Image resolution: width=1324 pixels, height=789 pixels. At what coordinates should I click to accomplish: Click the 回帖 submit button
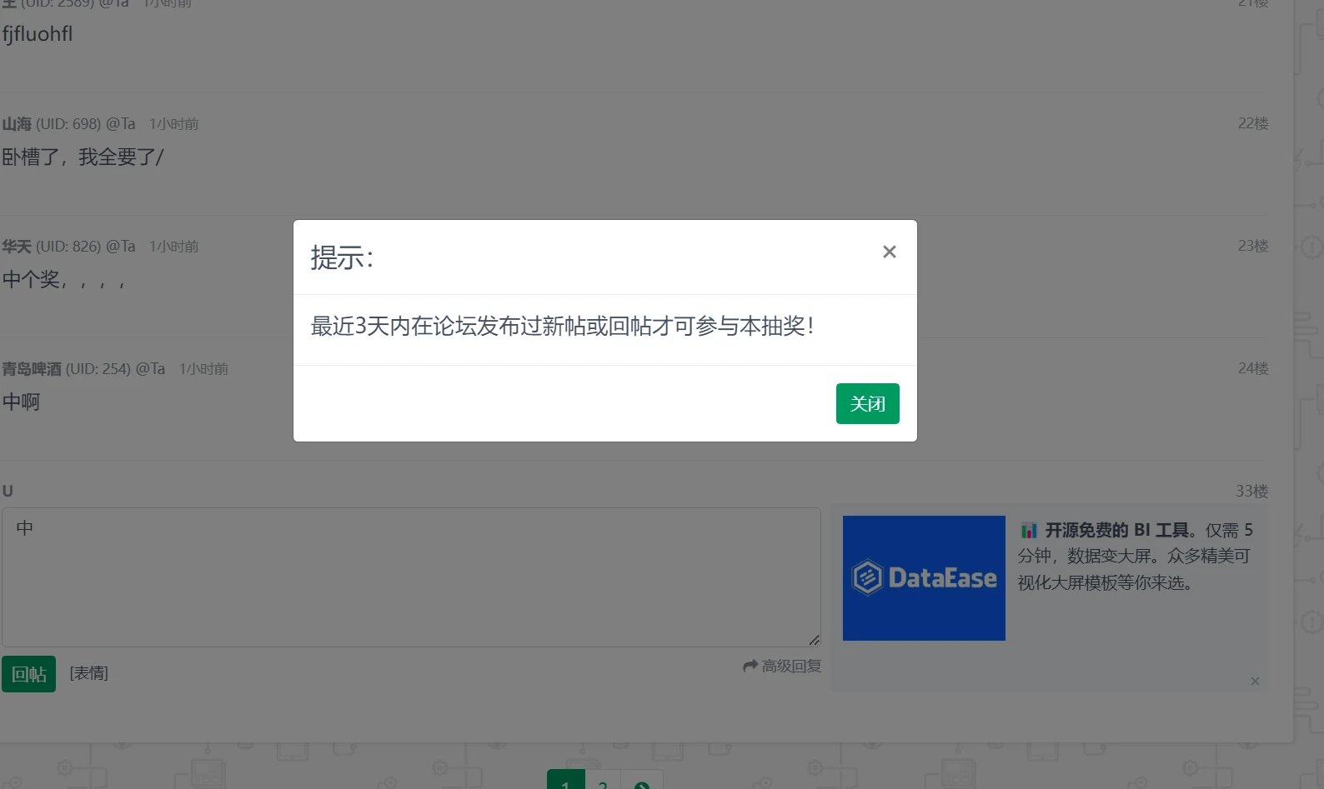[29, 674]
